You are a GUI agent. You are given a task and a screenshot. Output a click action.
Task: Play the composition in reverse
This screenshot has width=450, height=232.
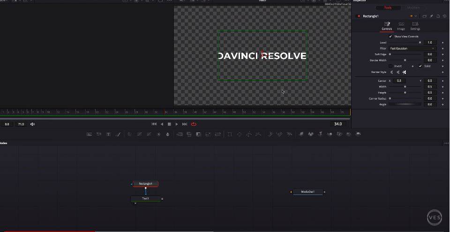[x=162, y=124]
